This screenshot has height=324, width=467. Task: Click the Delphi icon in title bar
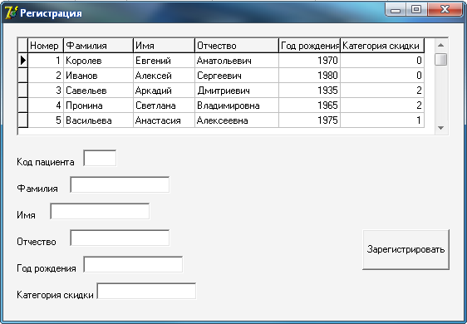tap(11, 12)
